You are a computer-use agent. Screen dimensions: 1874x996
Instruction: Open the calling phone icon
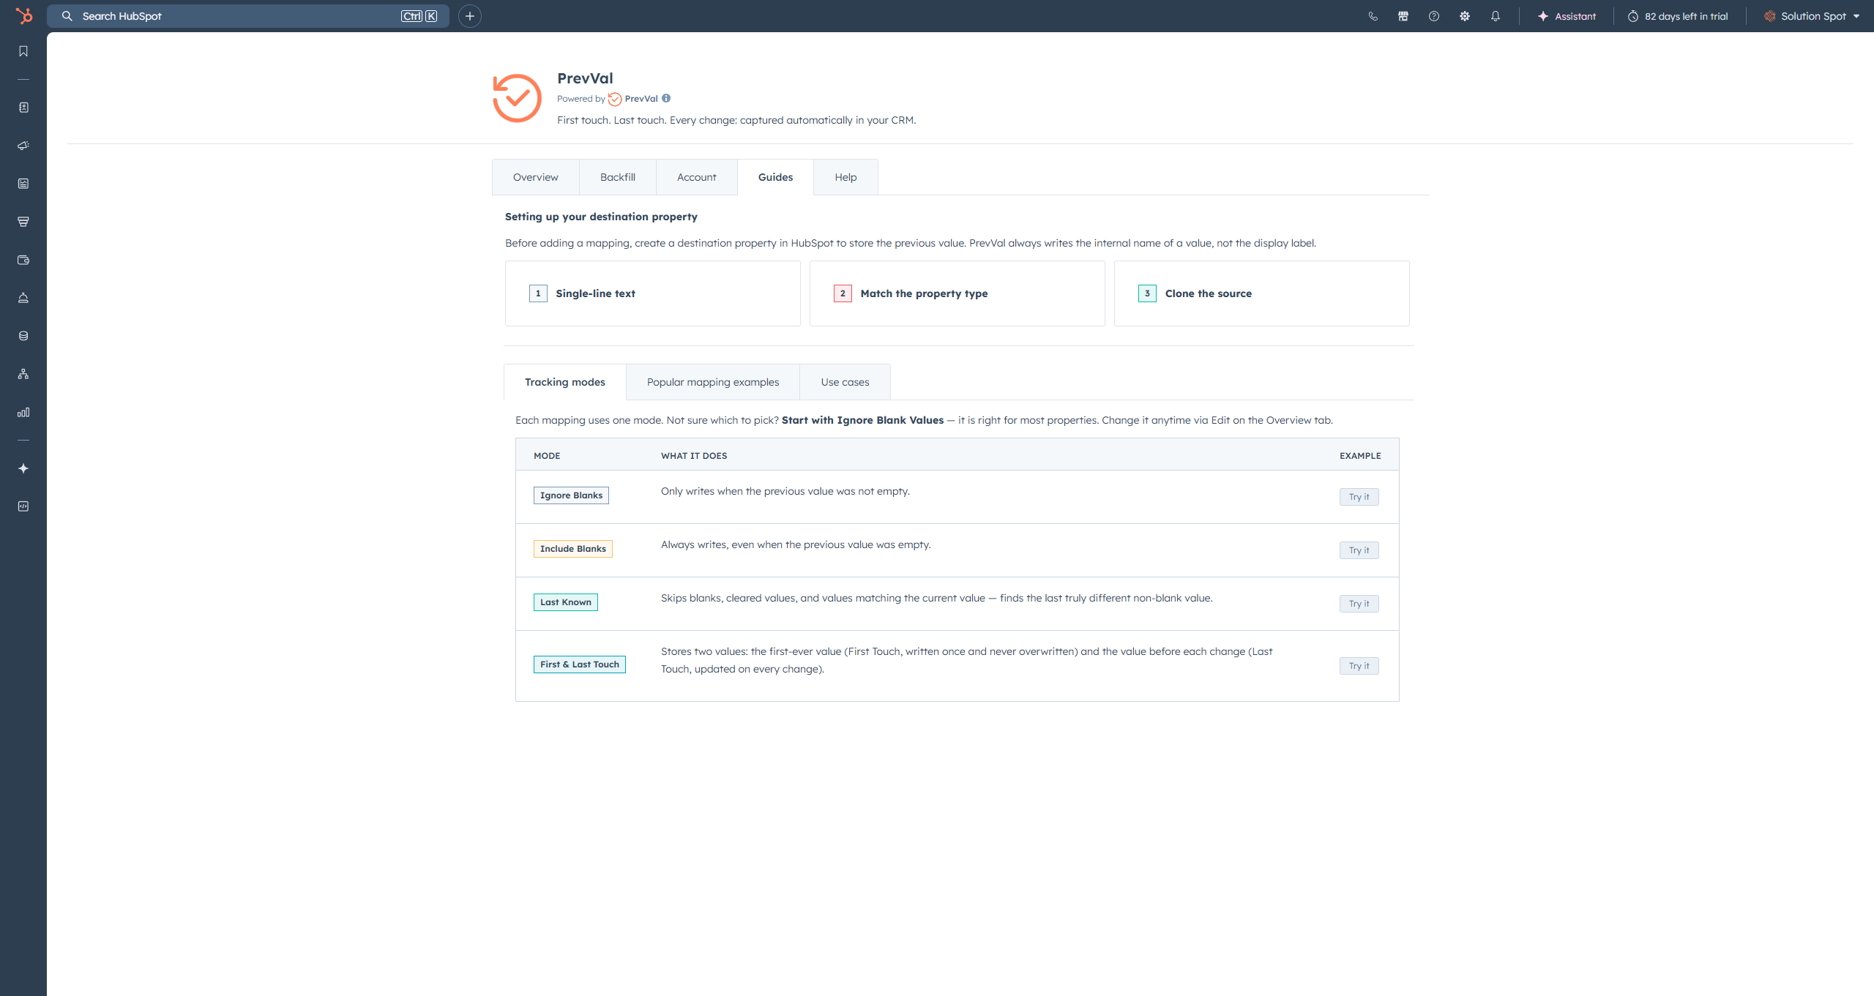tap(1373, 16)
